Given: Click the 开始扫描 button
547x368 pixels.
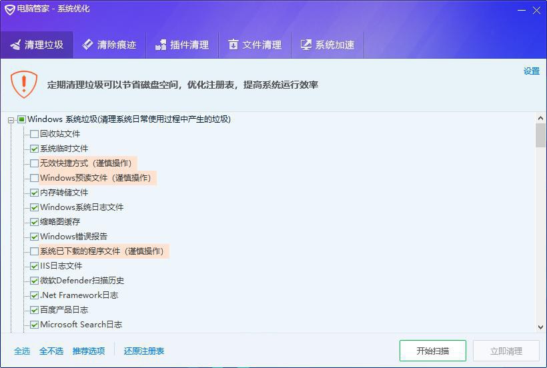Looking at the screenshot, I should click(x=432, y=351).
